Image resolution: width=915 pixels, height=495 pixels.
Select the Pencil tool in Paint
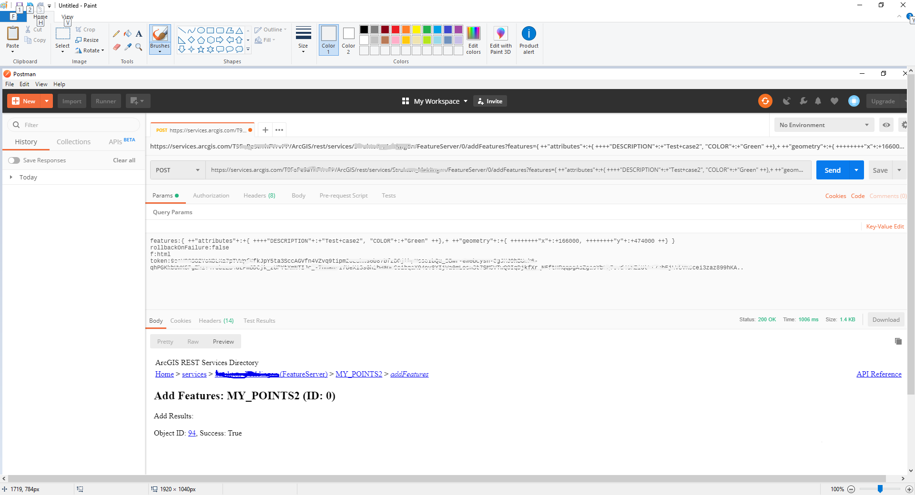pos(116,34)
